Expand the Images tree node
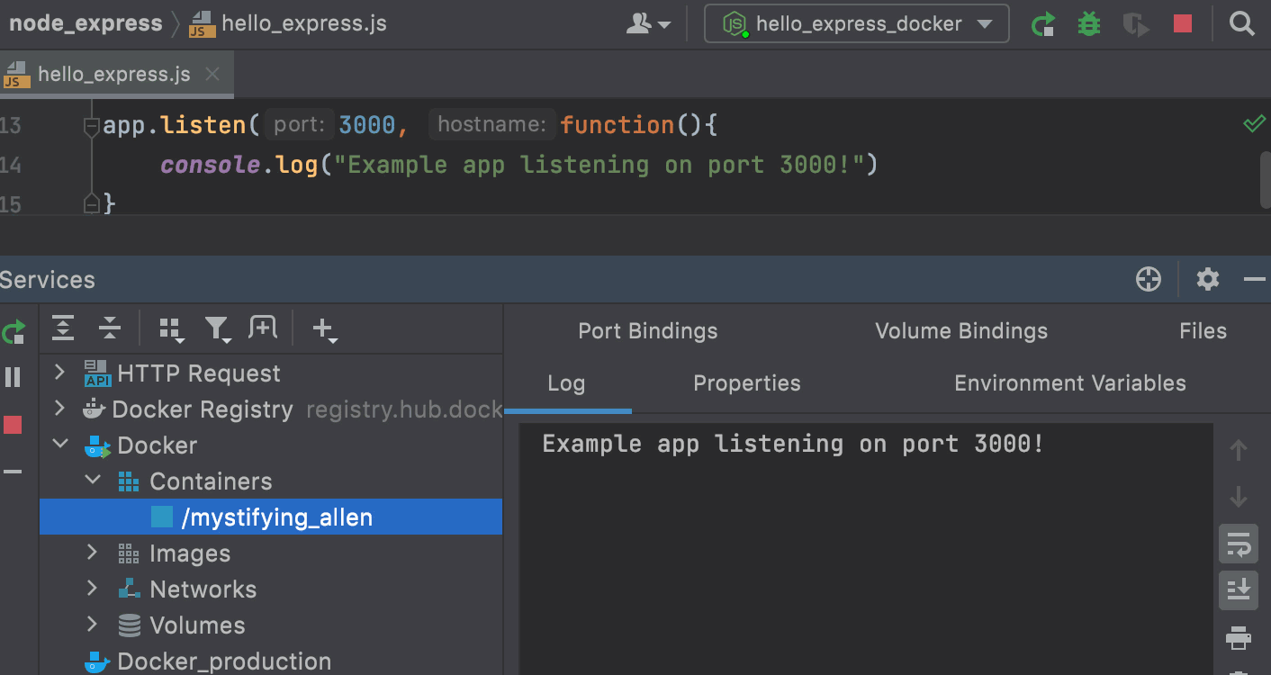Image resolution: width=1271 pixels, height=675 pixels. click(92, 553)
